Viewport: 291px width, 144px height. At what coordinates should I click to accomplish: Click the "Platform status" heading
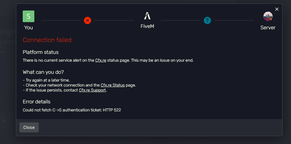click(x=41, y=52)
